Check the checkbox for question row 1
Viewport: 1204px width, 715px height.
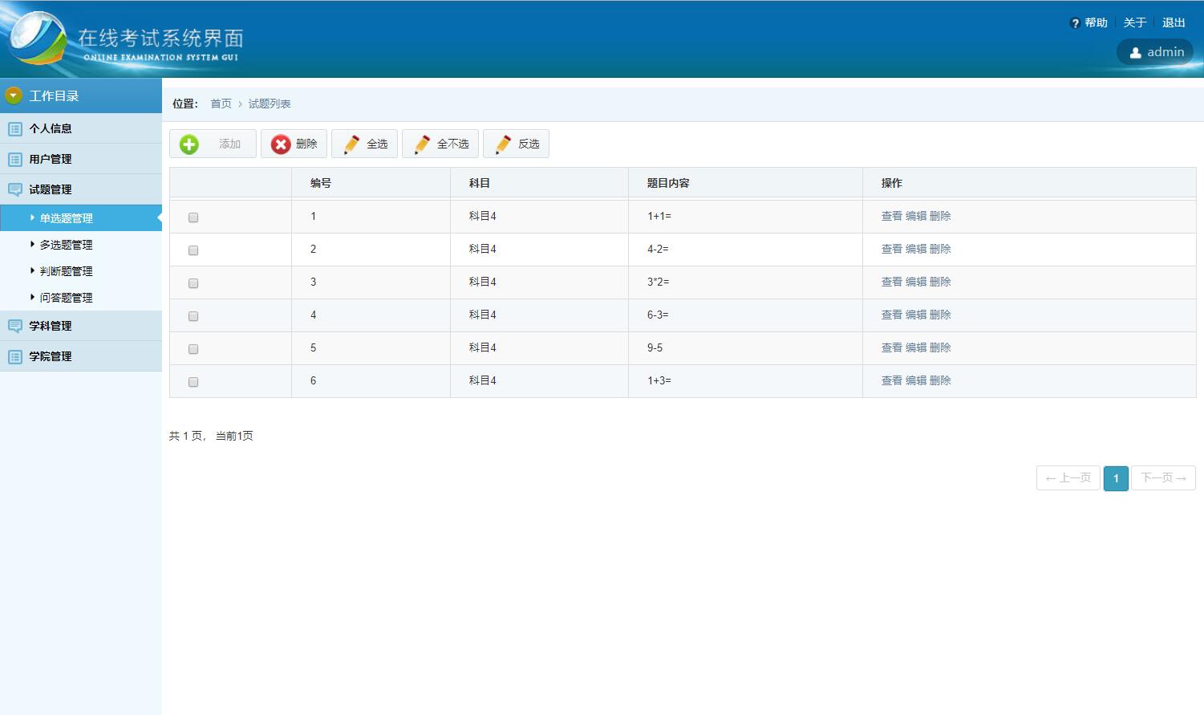193,217
